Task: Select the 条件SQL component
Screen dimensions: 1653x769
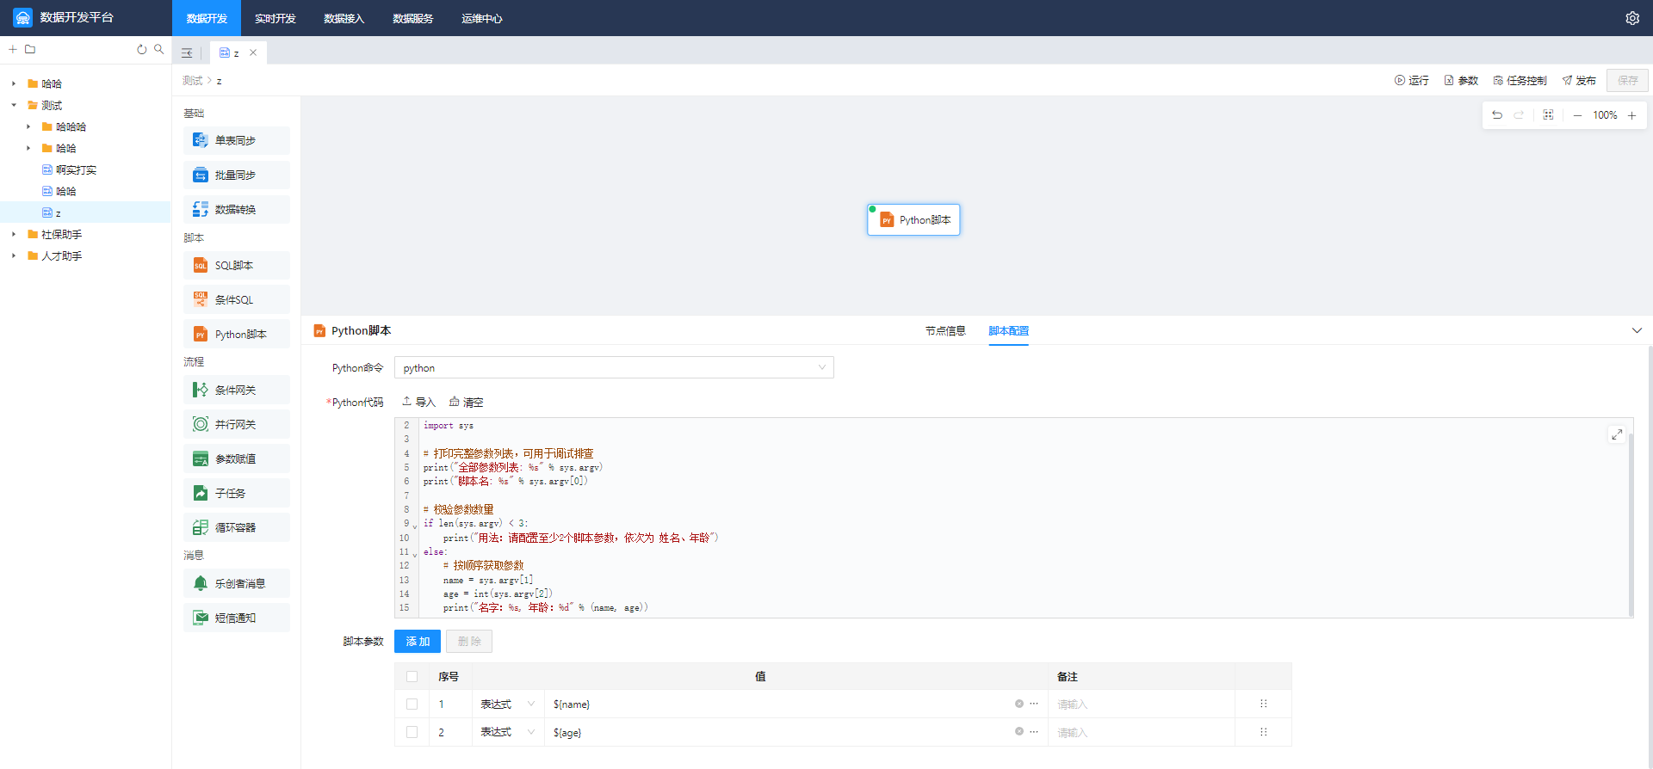Action: (236, 299)
